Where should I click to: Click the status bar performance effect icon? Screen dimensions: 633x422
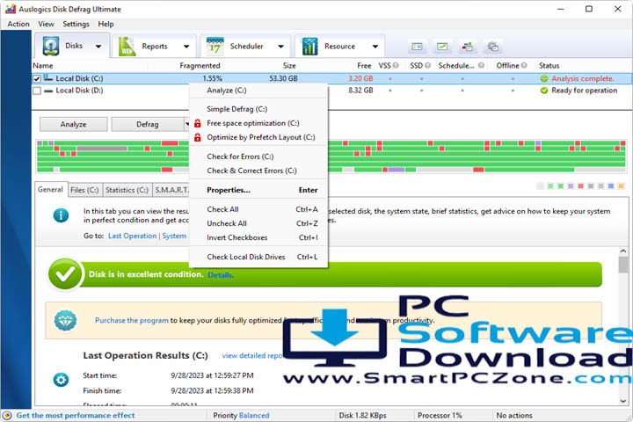point(7,416)
